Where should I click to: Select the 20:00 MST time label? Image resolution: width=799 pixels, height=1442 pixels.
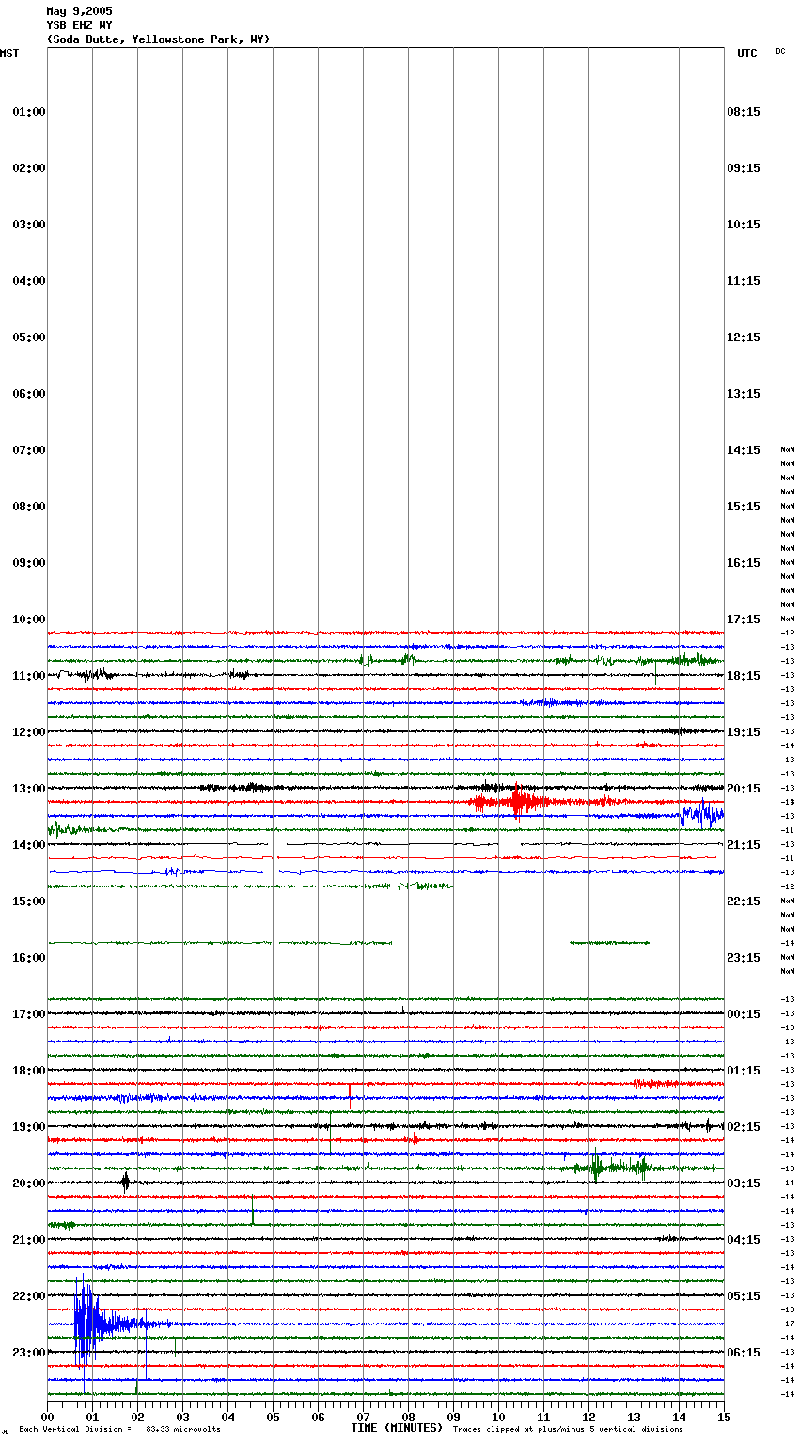click(29, 1183)
